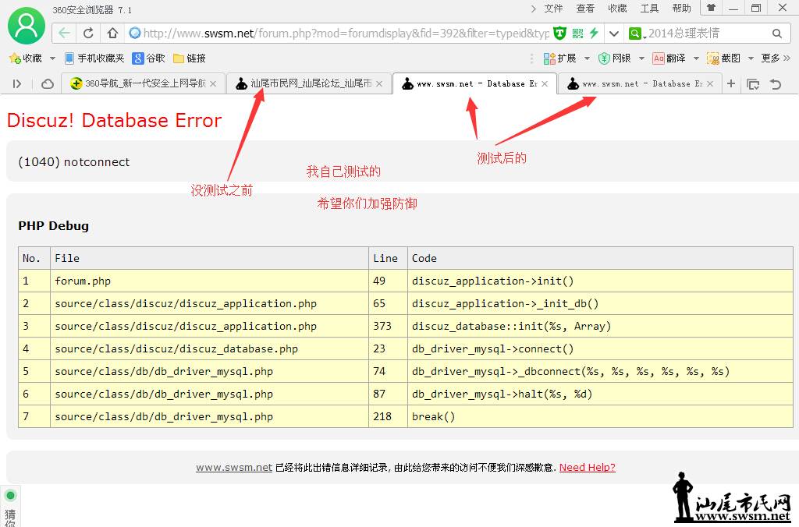Screen dimensions: 799x527
Task: Select the line number 373 cell
Action: pyautogui.click(x=388, y=327)
